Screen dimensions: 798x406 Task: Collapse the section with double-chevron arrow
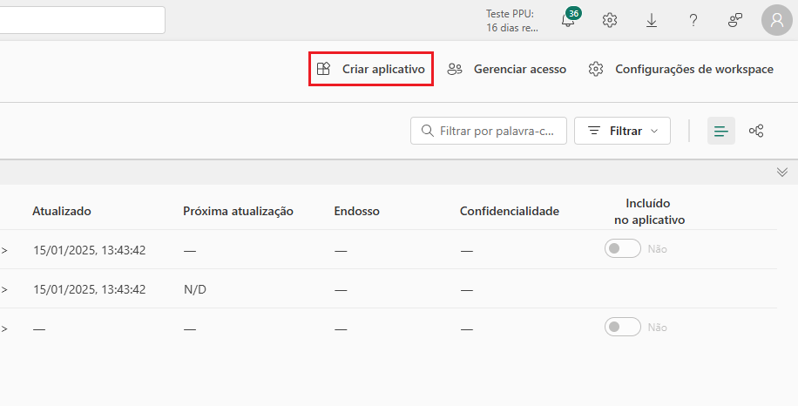(782, 172)
